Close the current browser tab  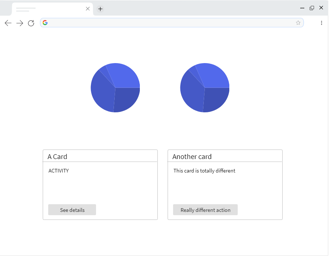click(88, 8)
